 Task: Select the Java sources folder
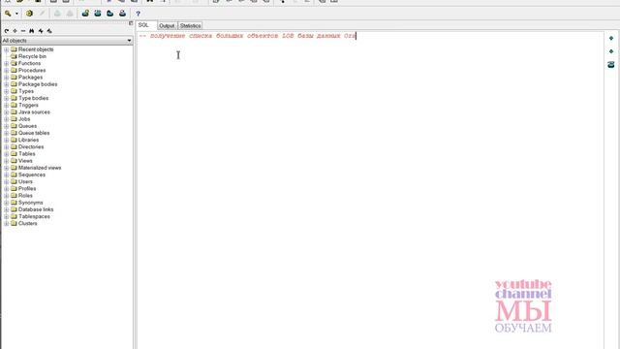[34, 112]
